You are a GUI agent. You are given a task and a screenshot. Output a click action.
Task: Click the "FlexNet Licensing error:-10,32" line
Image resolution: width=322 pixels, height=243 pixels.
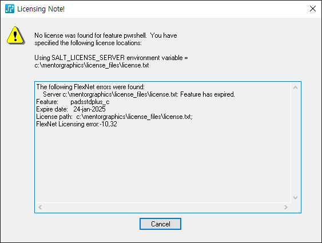point(77,124)
